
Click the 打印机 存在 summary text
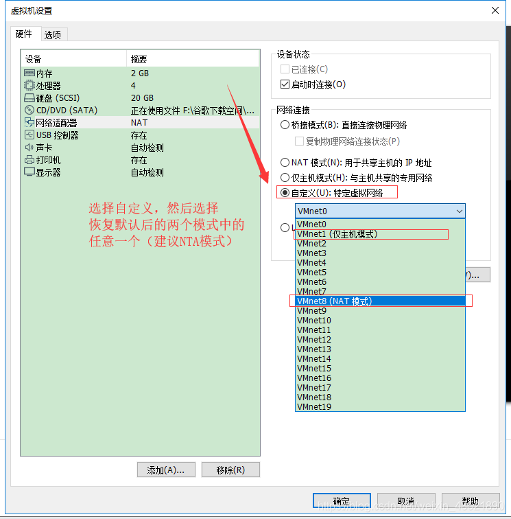[x=139, y=160]
